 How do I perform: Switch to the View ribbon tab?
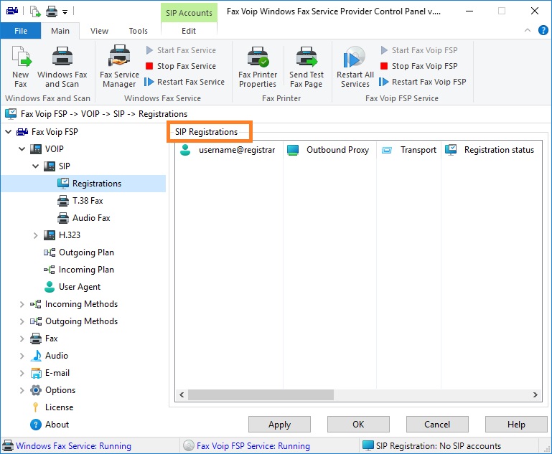[x=99, y=31]
